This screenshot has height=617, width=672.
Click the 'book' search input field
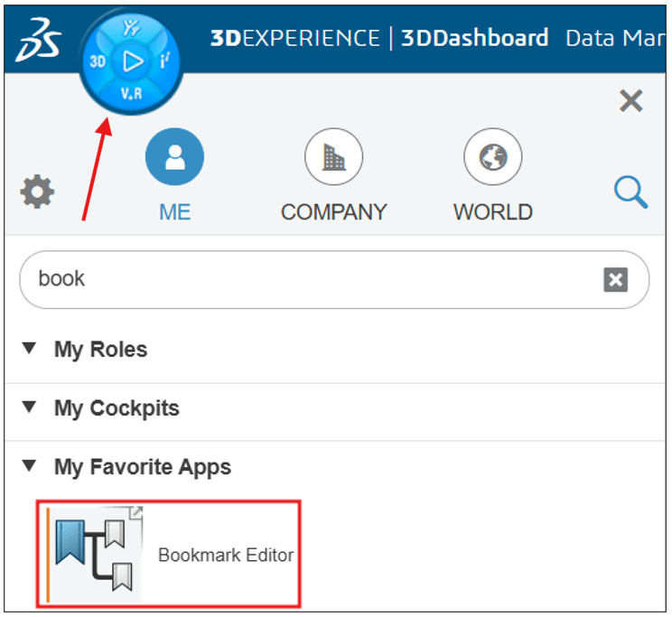(x=334, y=279)
